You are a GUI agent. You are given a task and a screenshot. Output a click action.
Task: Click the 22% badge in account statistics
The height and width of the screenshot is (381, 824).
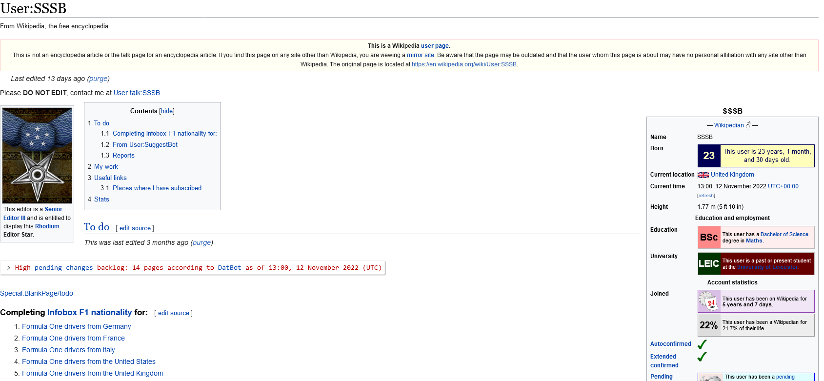click(x=709, y=325)
